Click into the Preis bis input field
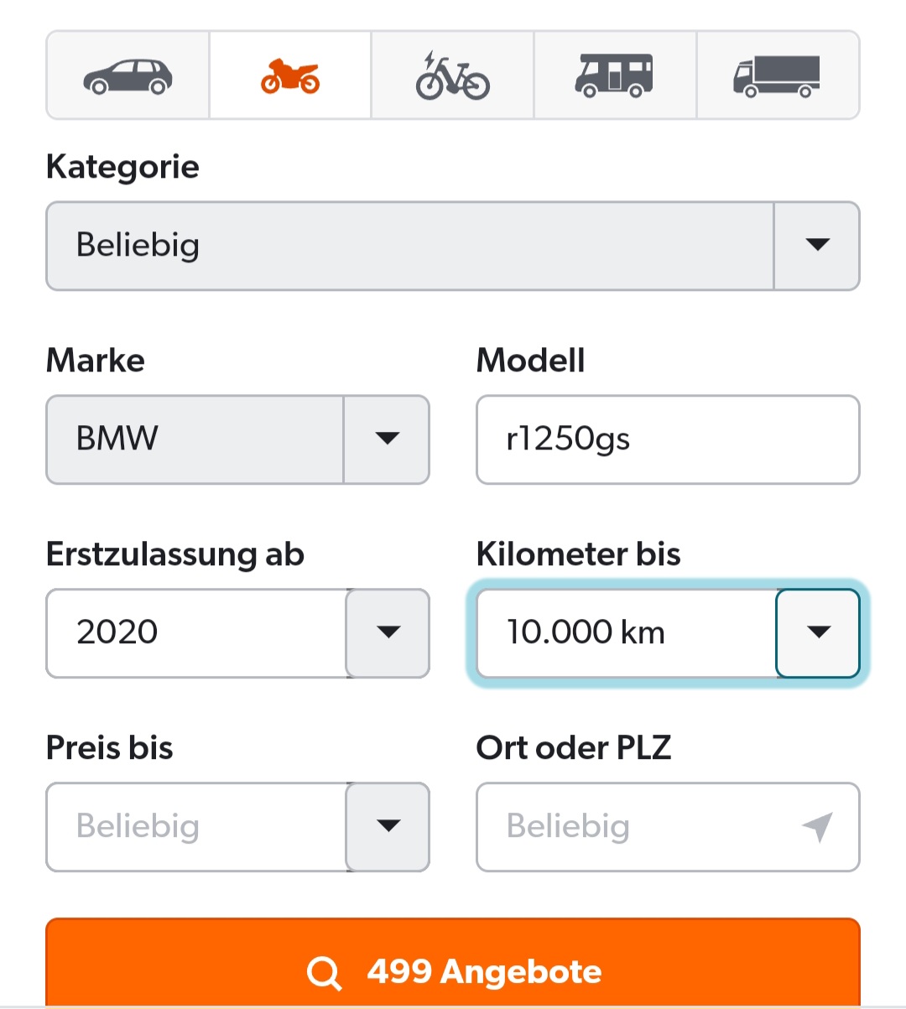The image size is (906, 1009). (x=196, y=827)
